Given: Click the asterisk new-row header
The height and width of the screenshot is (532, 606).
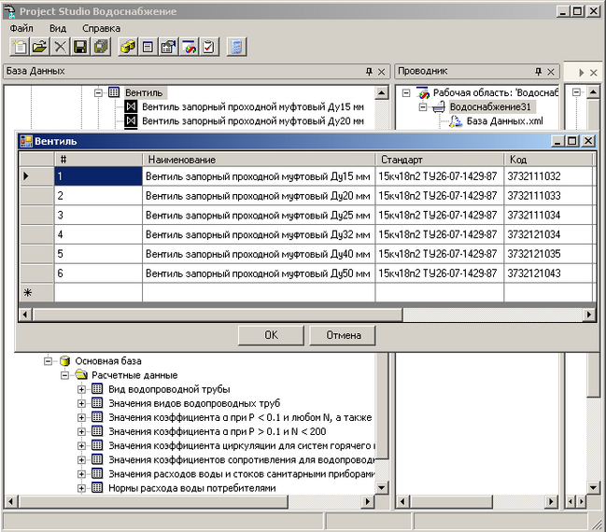Looking at the screenshot, I should [x=36, y=293].
